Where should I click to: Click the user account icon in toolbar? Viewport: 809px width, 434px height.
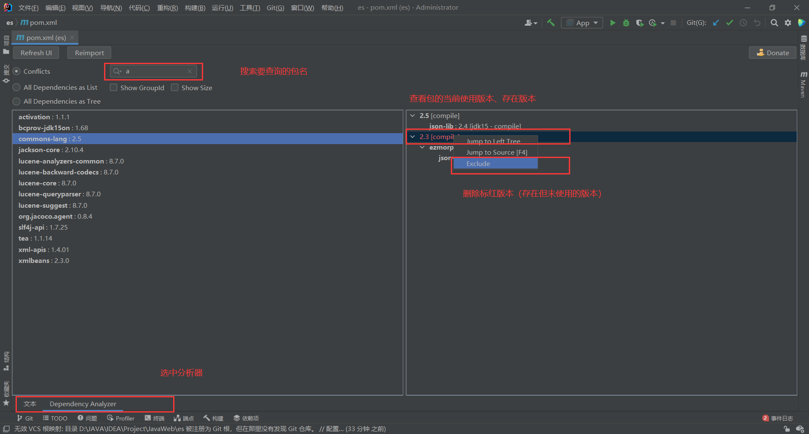coord(528,23)
